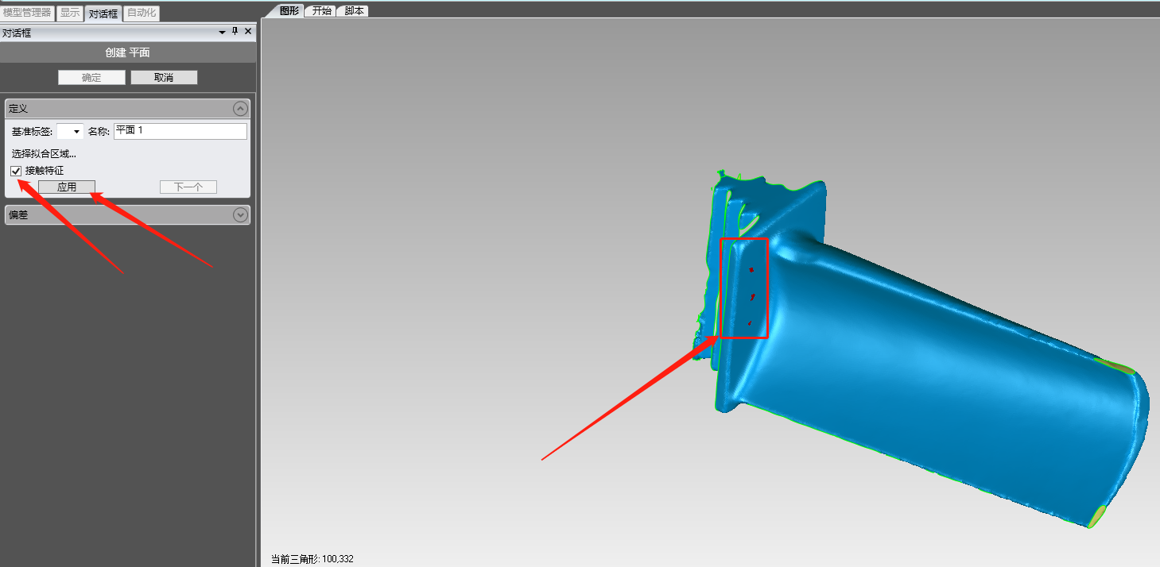The width and height of the screenshot is (1160, 567).
Task: Pin the 对话框 panel with pushpin icon
Action: click(x=235, y=32)
